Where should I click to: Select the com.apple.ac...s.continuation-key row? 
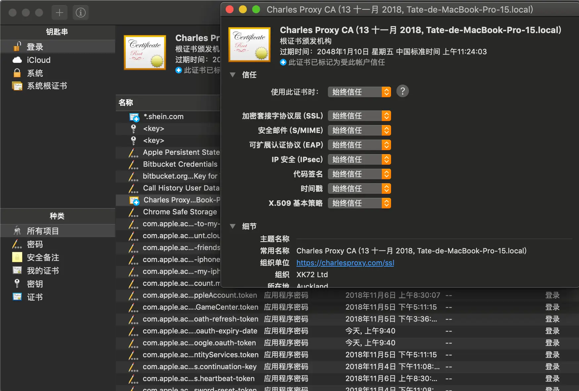(x=347, y=367)
